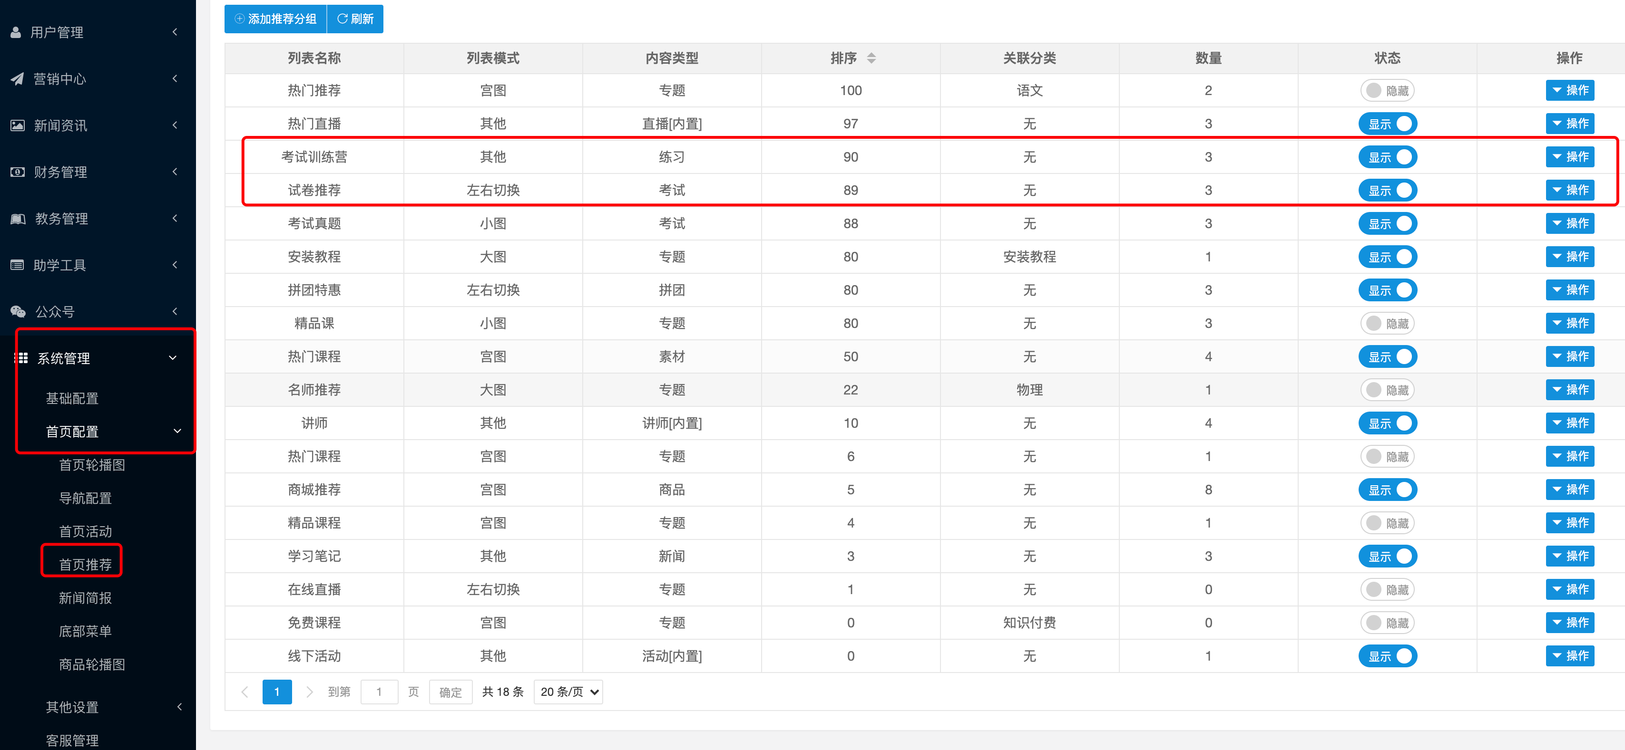The width and height of the screenshot is (1625, 750).
Task: Click the page number jump input field
Action: [379, 692]
